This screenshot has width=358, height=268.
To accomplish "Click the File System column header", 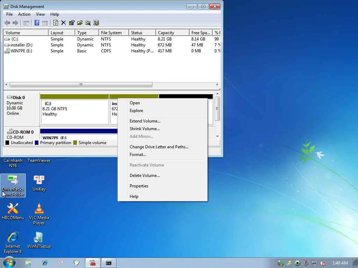I will click(x=114, y=32).
